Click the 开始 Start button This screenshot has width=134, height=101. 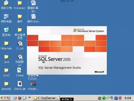point(5,98)
